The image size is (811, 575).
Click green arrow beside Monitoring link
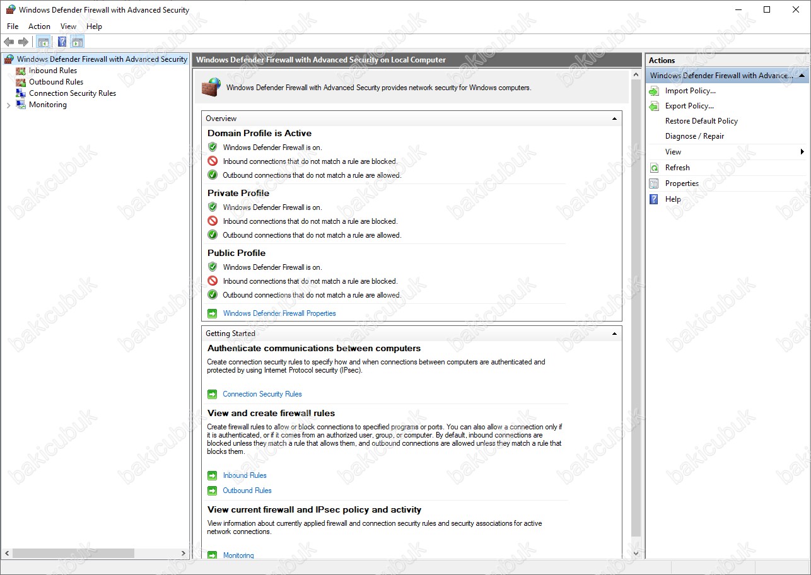pos(213,555)
